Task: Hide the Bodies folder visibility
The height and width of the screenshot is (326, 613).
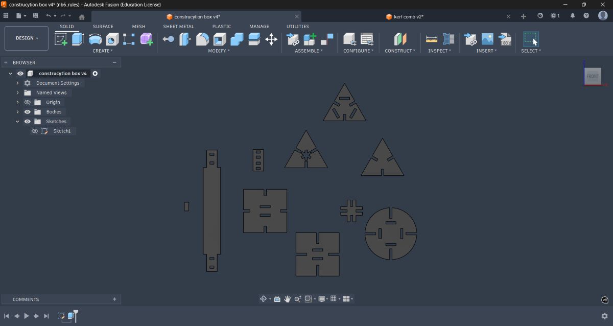Action: tap(27, 111)
